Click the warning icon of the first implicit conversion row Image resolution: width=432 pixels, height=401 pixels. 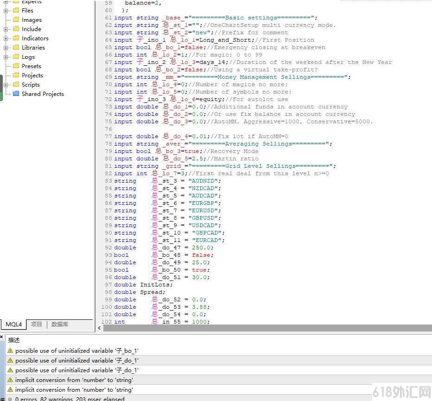[x=10, y=380]
